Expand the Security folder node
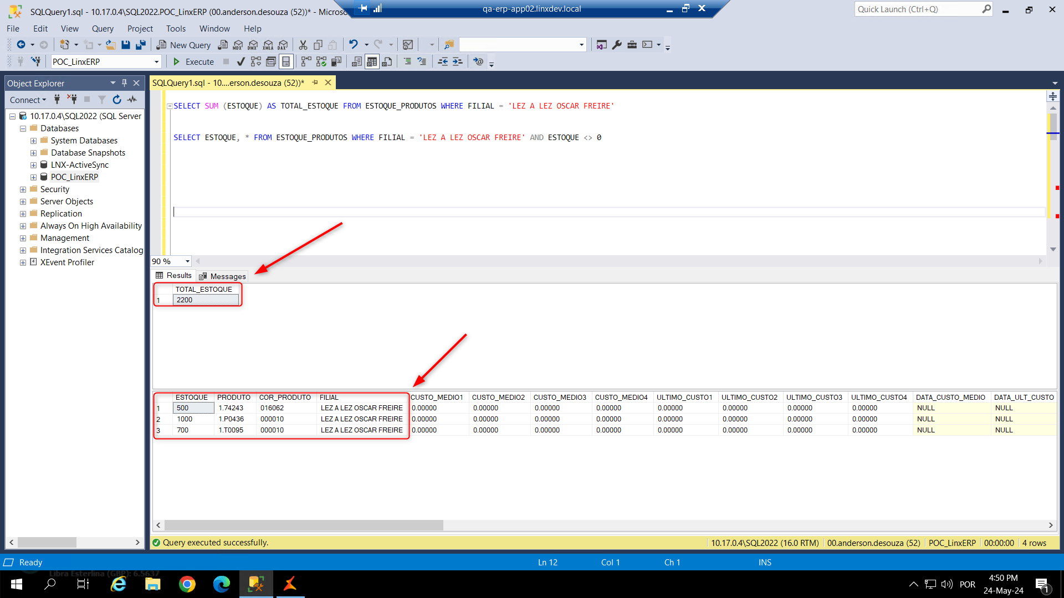Viewport: 1064px width, 598px height. coord(23,189)
